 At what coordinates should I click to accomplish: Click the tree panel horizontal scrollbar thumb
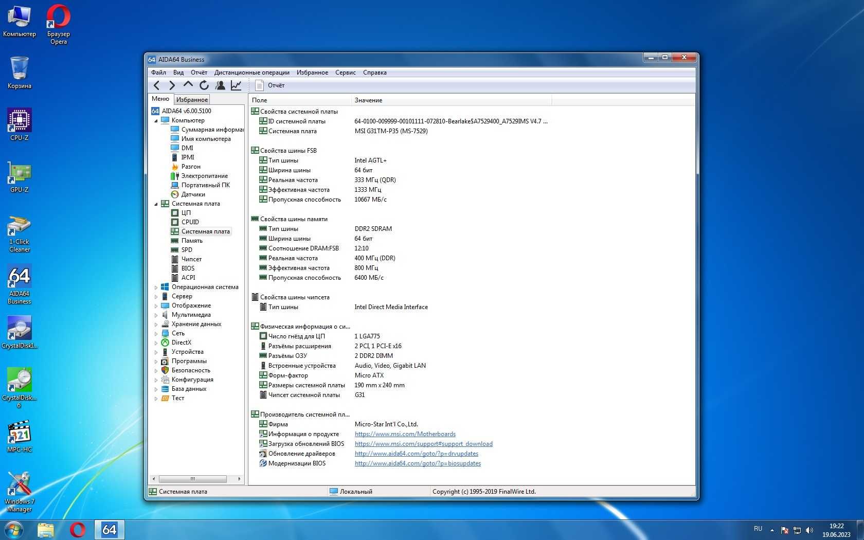point(193,479)
